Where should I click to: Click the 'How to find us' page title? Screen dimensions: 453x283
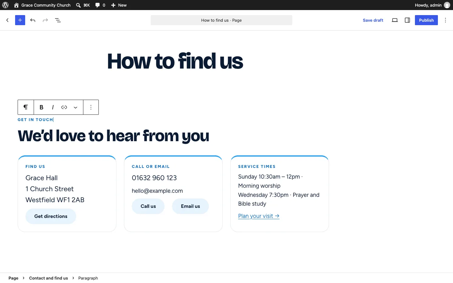click(x=175, y=61)
